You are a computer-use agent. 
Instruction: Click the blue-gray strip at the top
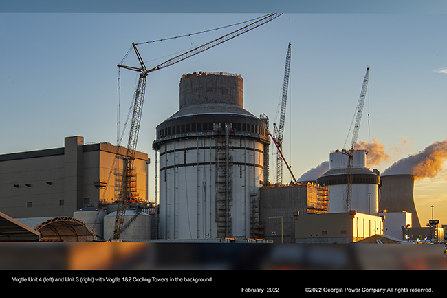pos(223,6)
